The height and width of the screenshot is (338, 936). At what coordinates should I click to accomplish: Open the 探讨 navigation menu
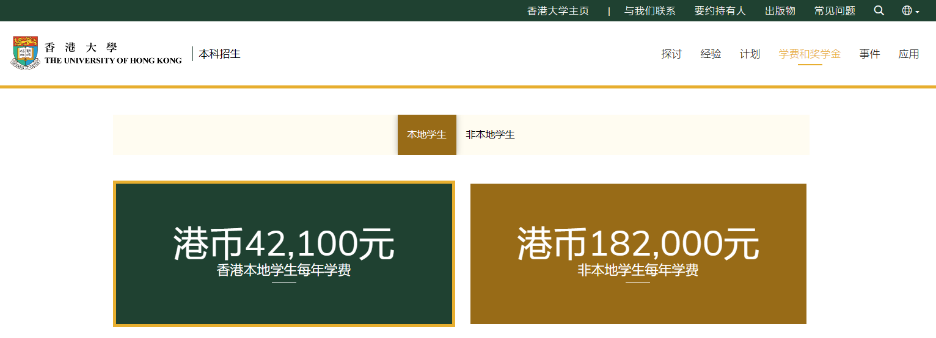(671, 54)
